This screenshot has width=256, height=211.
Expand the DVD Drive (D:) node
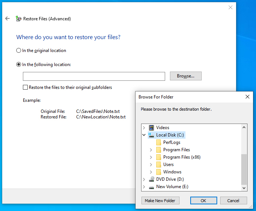coord(144,179)
